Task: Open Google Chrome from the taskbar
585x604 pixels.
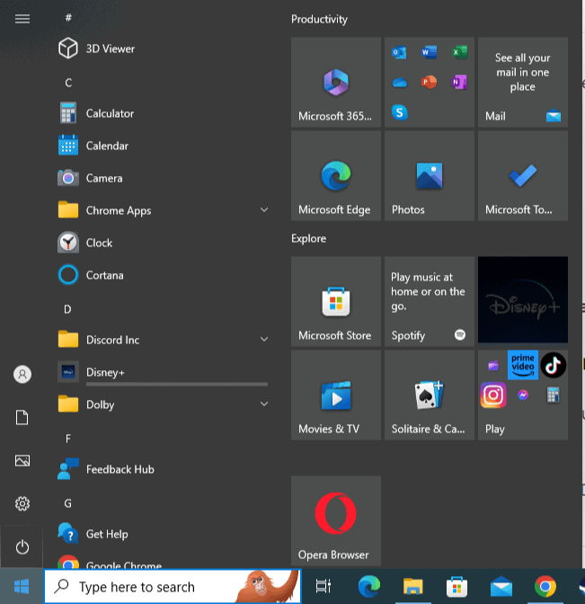Action: [x=545, y=586]
